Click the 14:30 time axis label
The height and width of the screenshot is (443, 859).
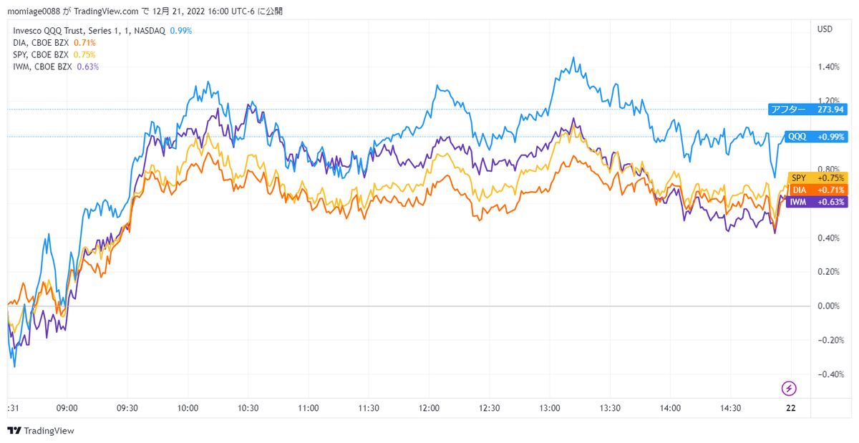point(730,408)
